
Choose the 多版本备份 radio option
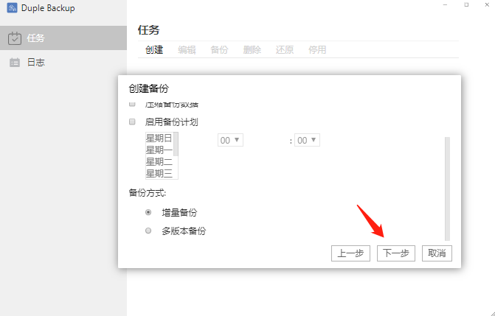coord(148,231)
